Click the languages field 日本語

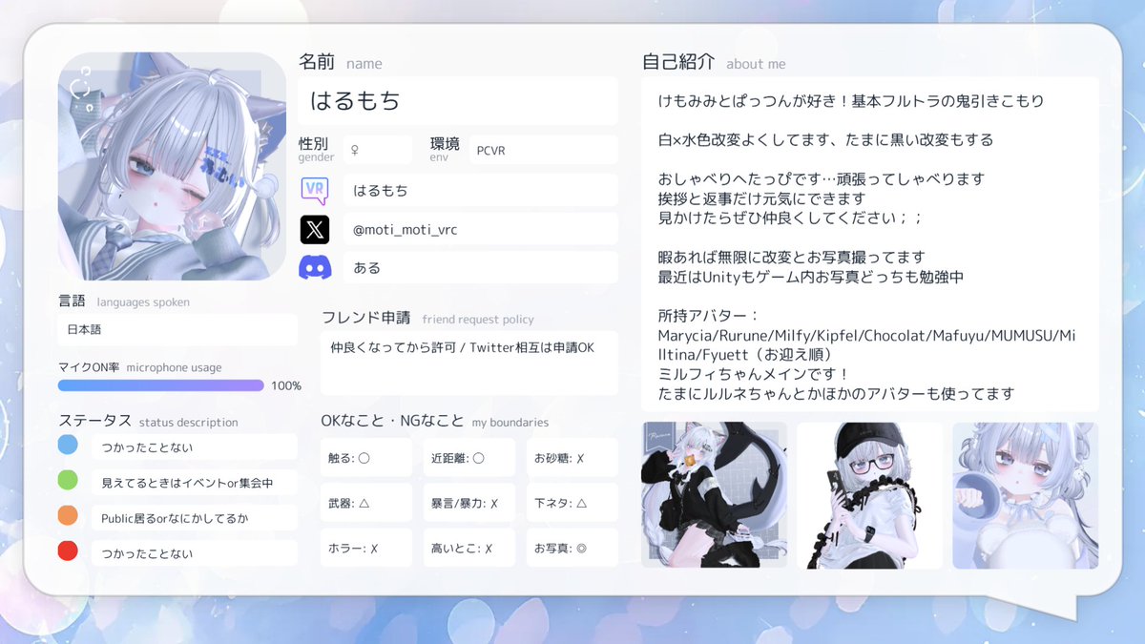(x=177, y=330)
